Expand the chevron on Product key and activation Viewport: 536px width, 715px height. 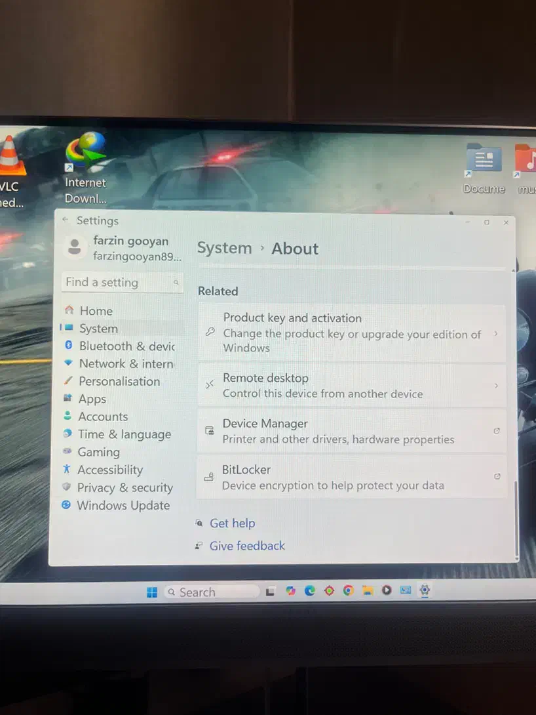pyautogui.click(x=495, y=334)
